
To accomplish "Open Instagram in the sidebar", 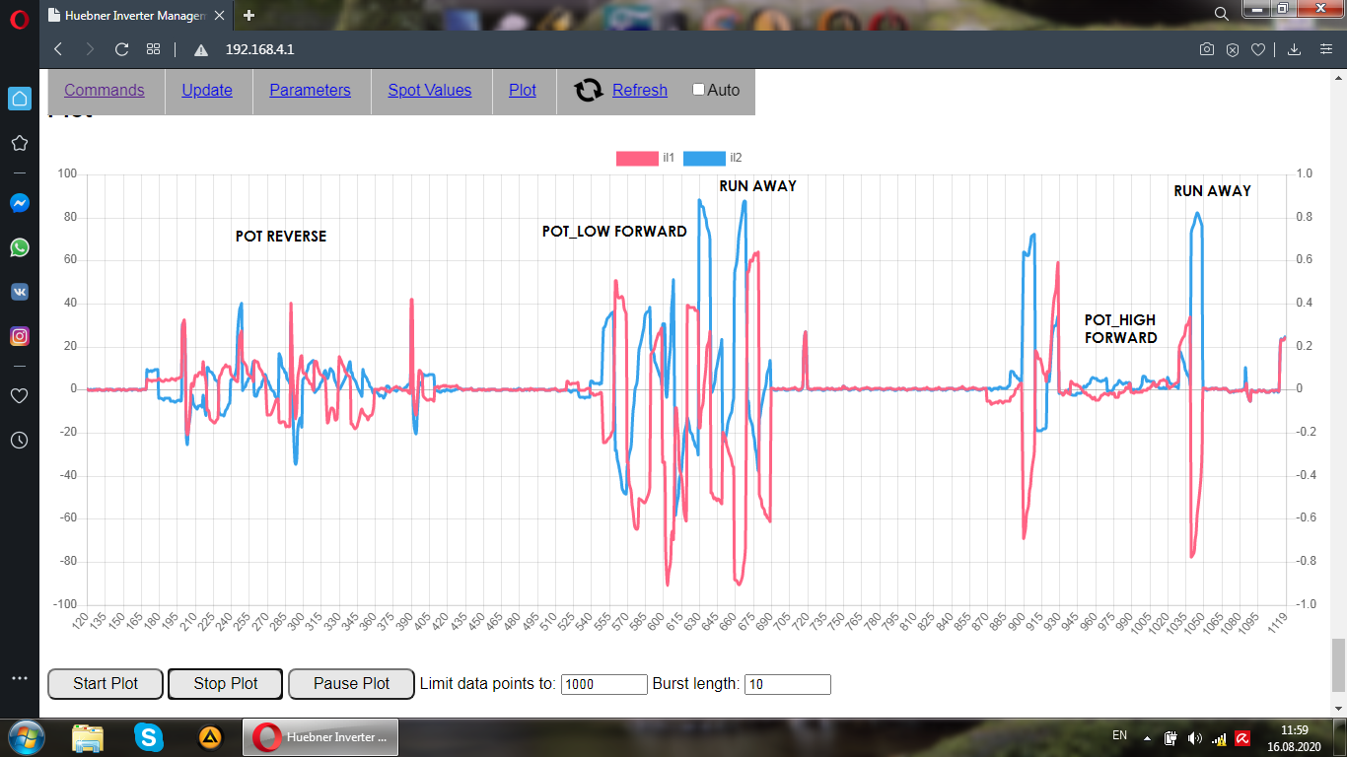I will 19,336.
